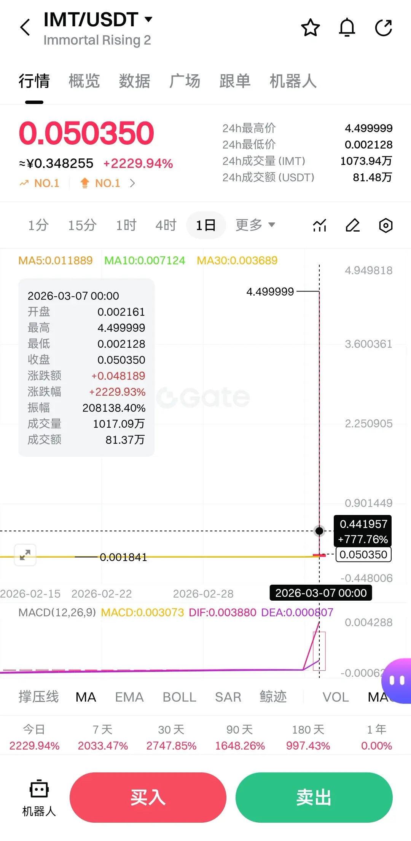
Task: Select 1年 0.00% performance
Action: click(x=377, y=737)
